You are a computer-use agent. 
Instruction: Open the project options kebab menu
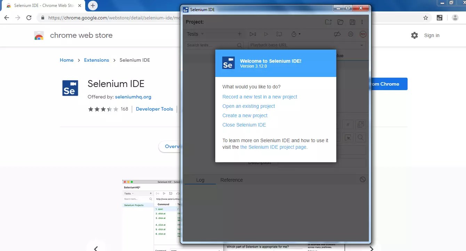362,22
